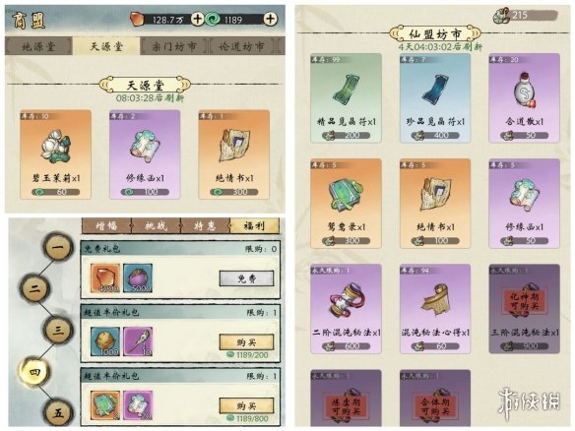This screenshot has width=575, height=431.
Task: Choose the 精品觅晶符 green talisman item
Action: (346, 98)
